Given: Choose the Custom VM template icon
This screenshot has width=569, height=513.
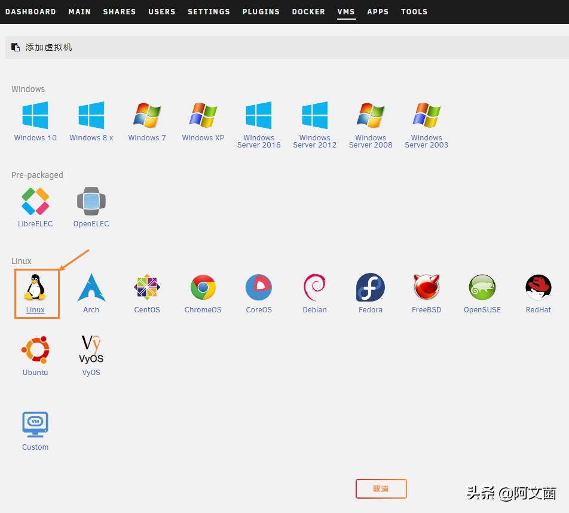Looking at the screenshot, I should point(35,424).
